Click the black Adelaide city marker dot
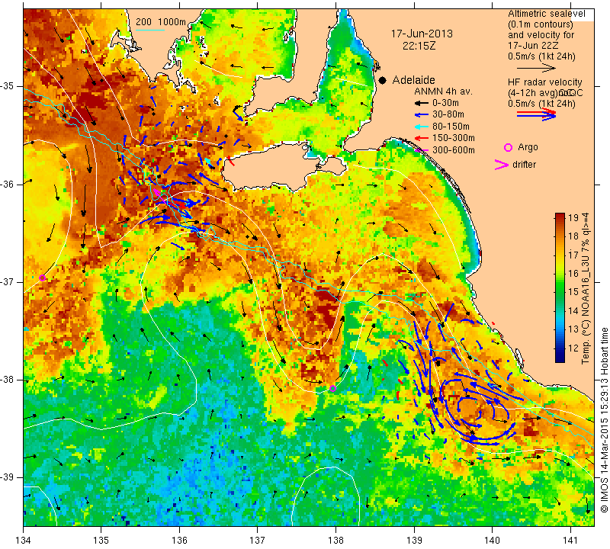Screen dimensions: 610x549 [x=383, y=81]
